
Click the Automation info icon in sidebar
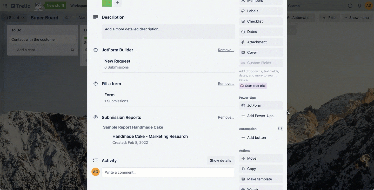coord(280,128)
